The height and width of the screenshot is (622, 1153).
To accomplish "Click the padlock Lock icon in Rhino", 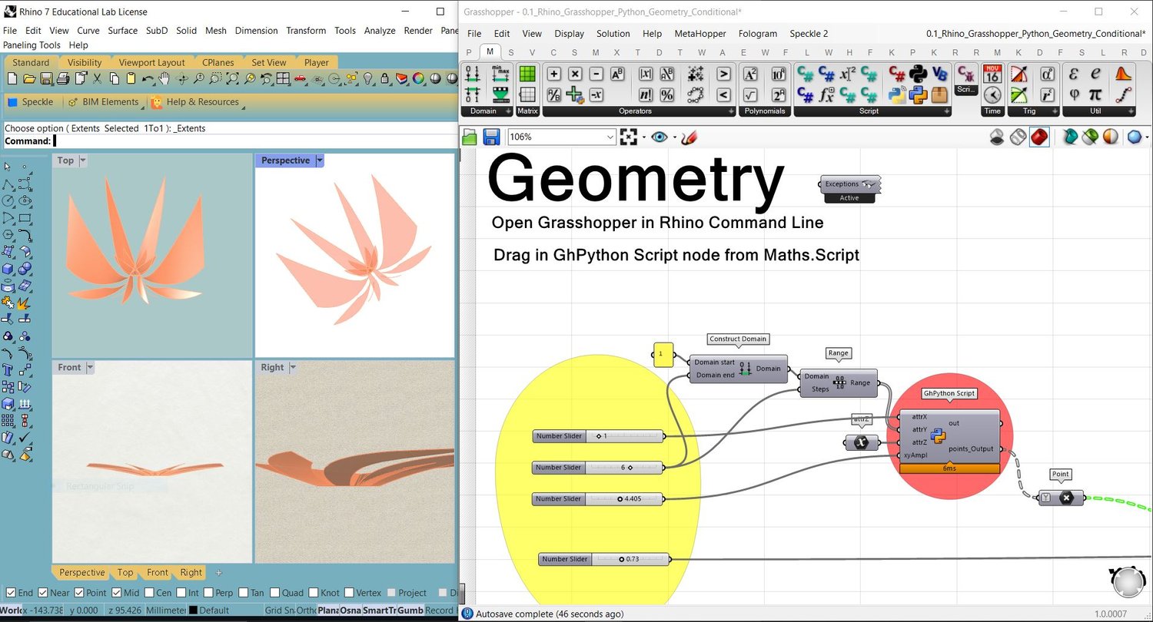I will pos(384,78).
